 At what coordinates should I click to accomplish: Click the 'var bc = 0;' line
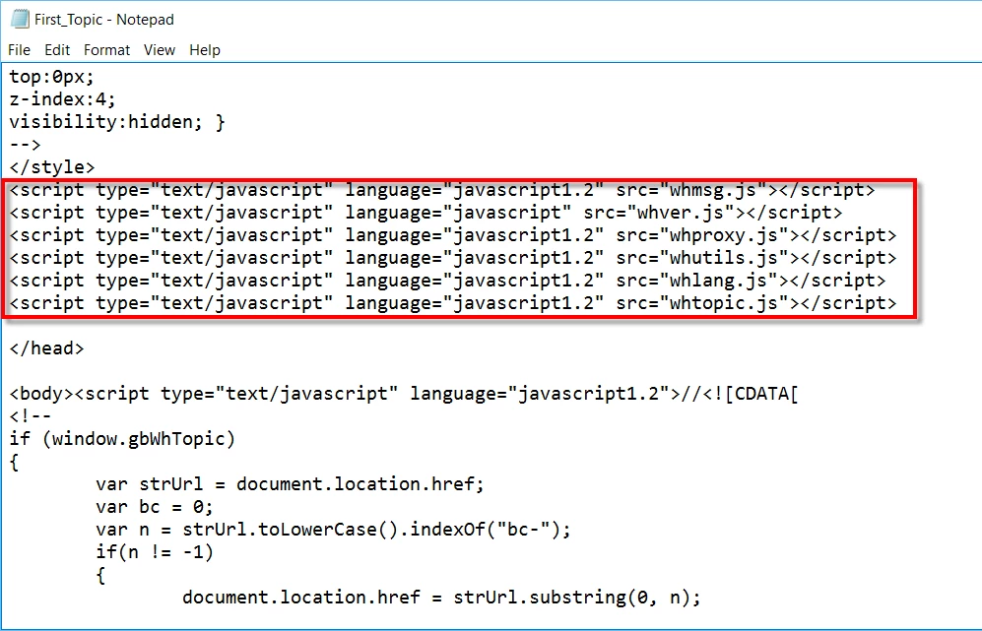155,507
